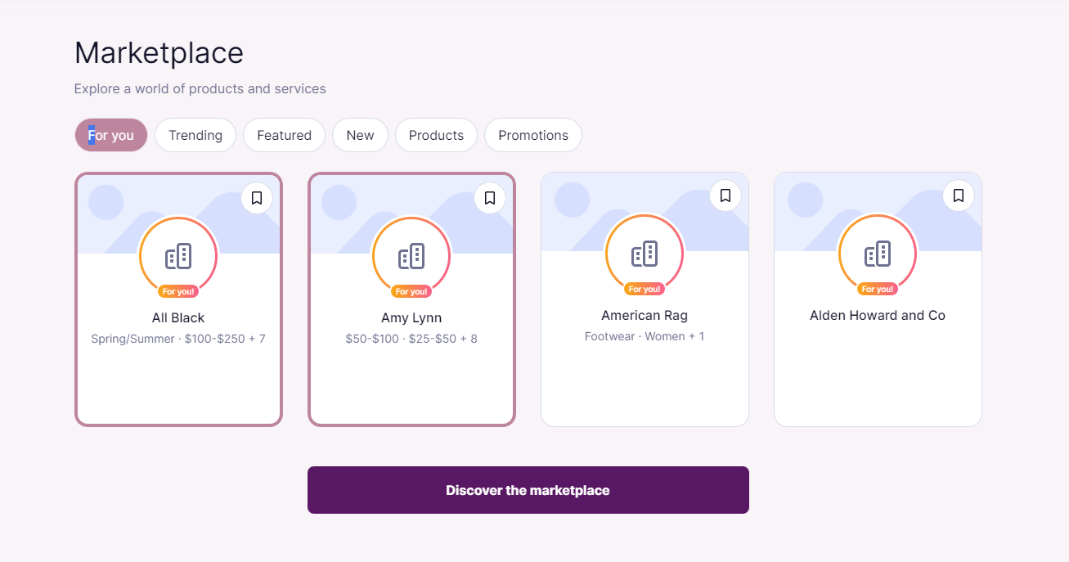The height and width of the screenshot is (562, 1069).
Task: Bookmark the Alden Howard and Co card
Action: (x=958, y=195)
